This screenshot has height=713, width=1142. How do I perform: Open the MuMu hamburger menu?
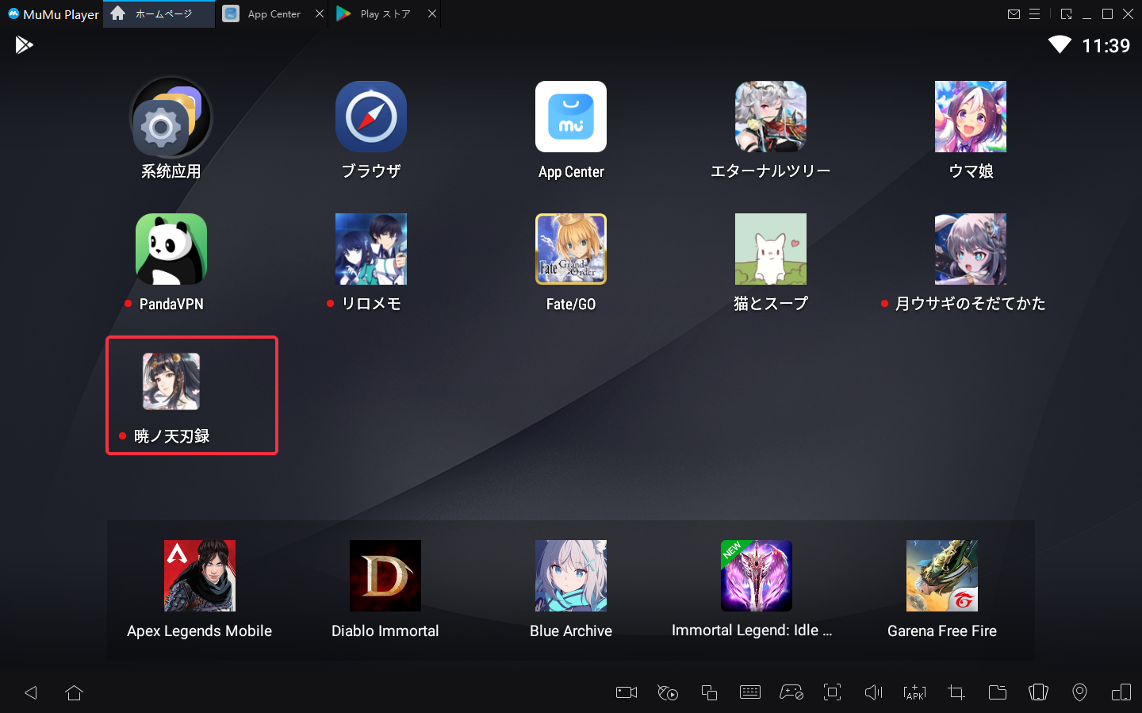[1034, 13]
